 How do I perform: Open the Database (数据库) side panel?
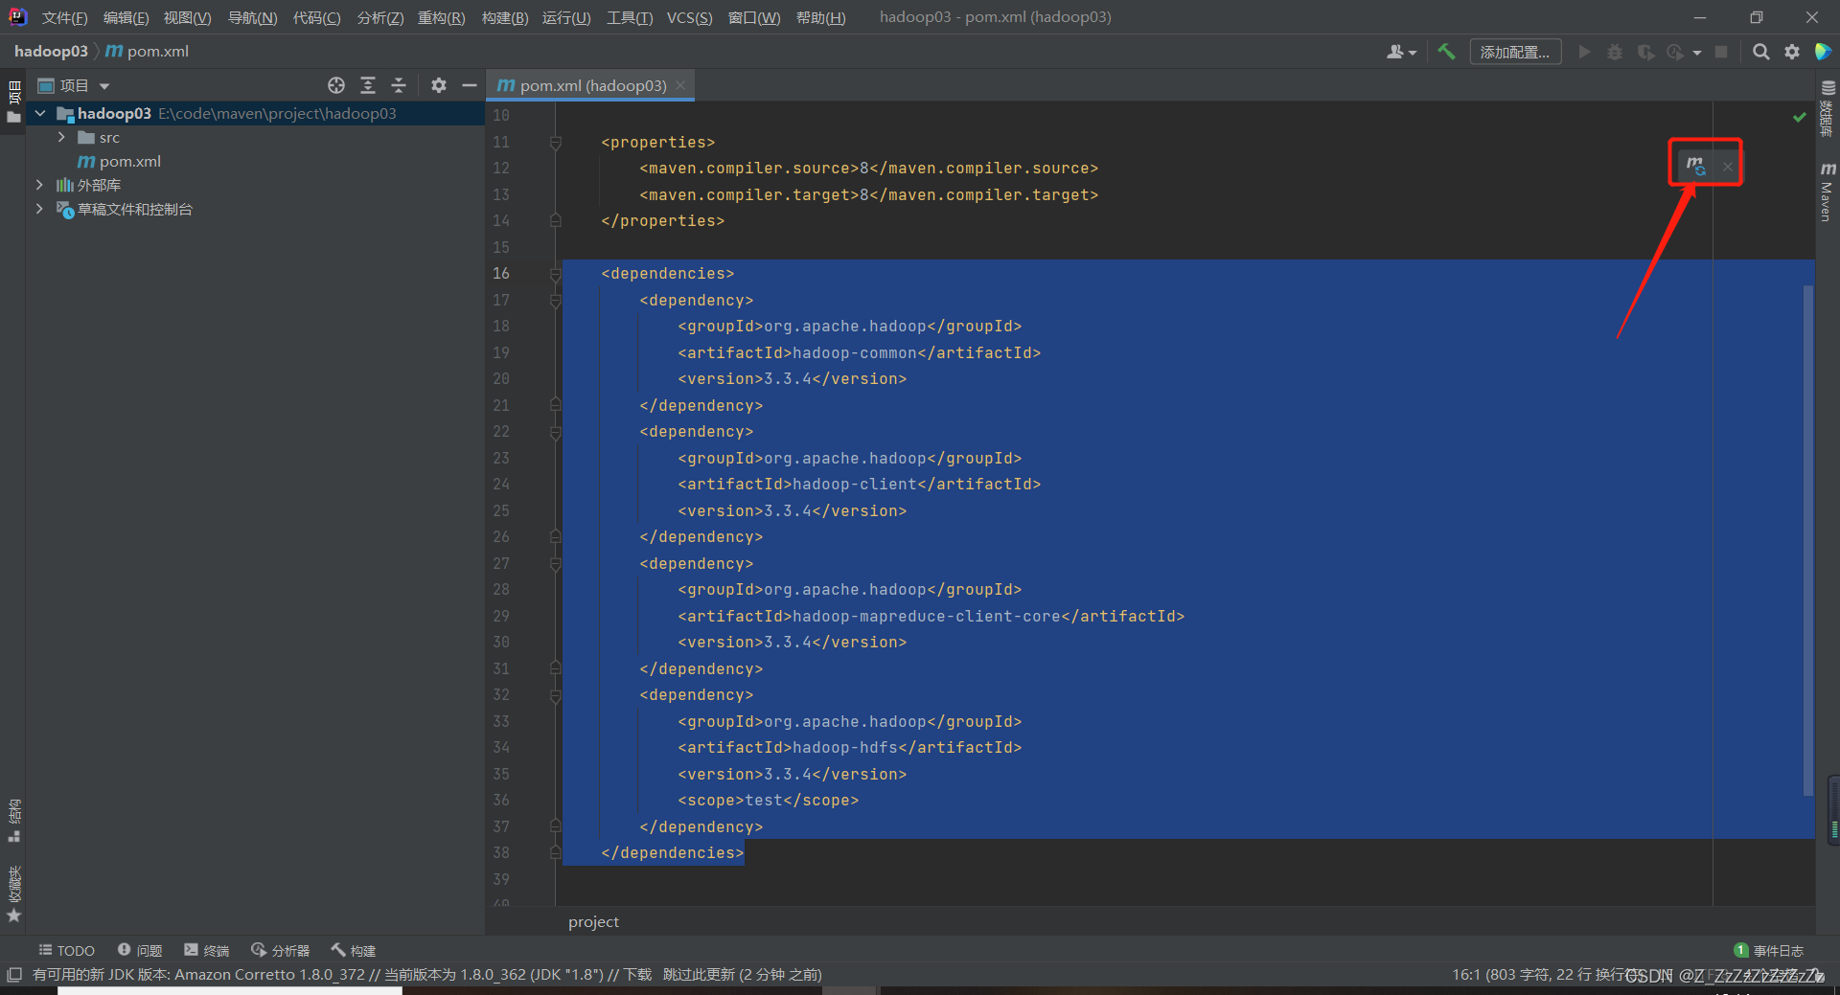tap(1828, 108)
